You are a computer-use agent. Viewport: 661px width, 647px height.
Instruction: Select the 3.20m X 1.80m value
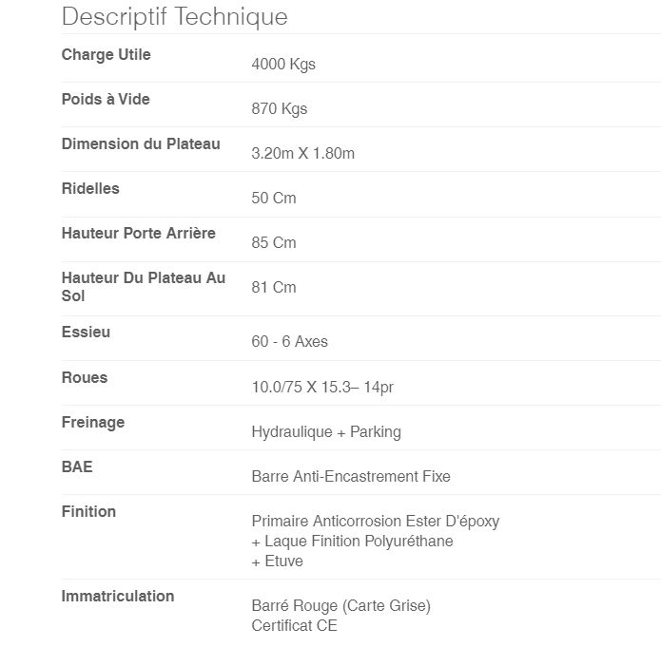pyautogui.click(x=302, y=153)
